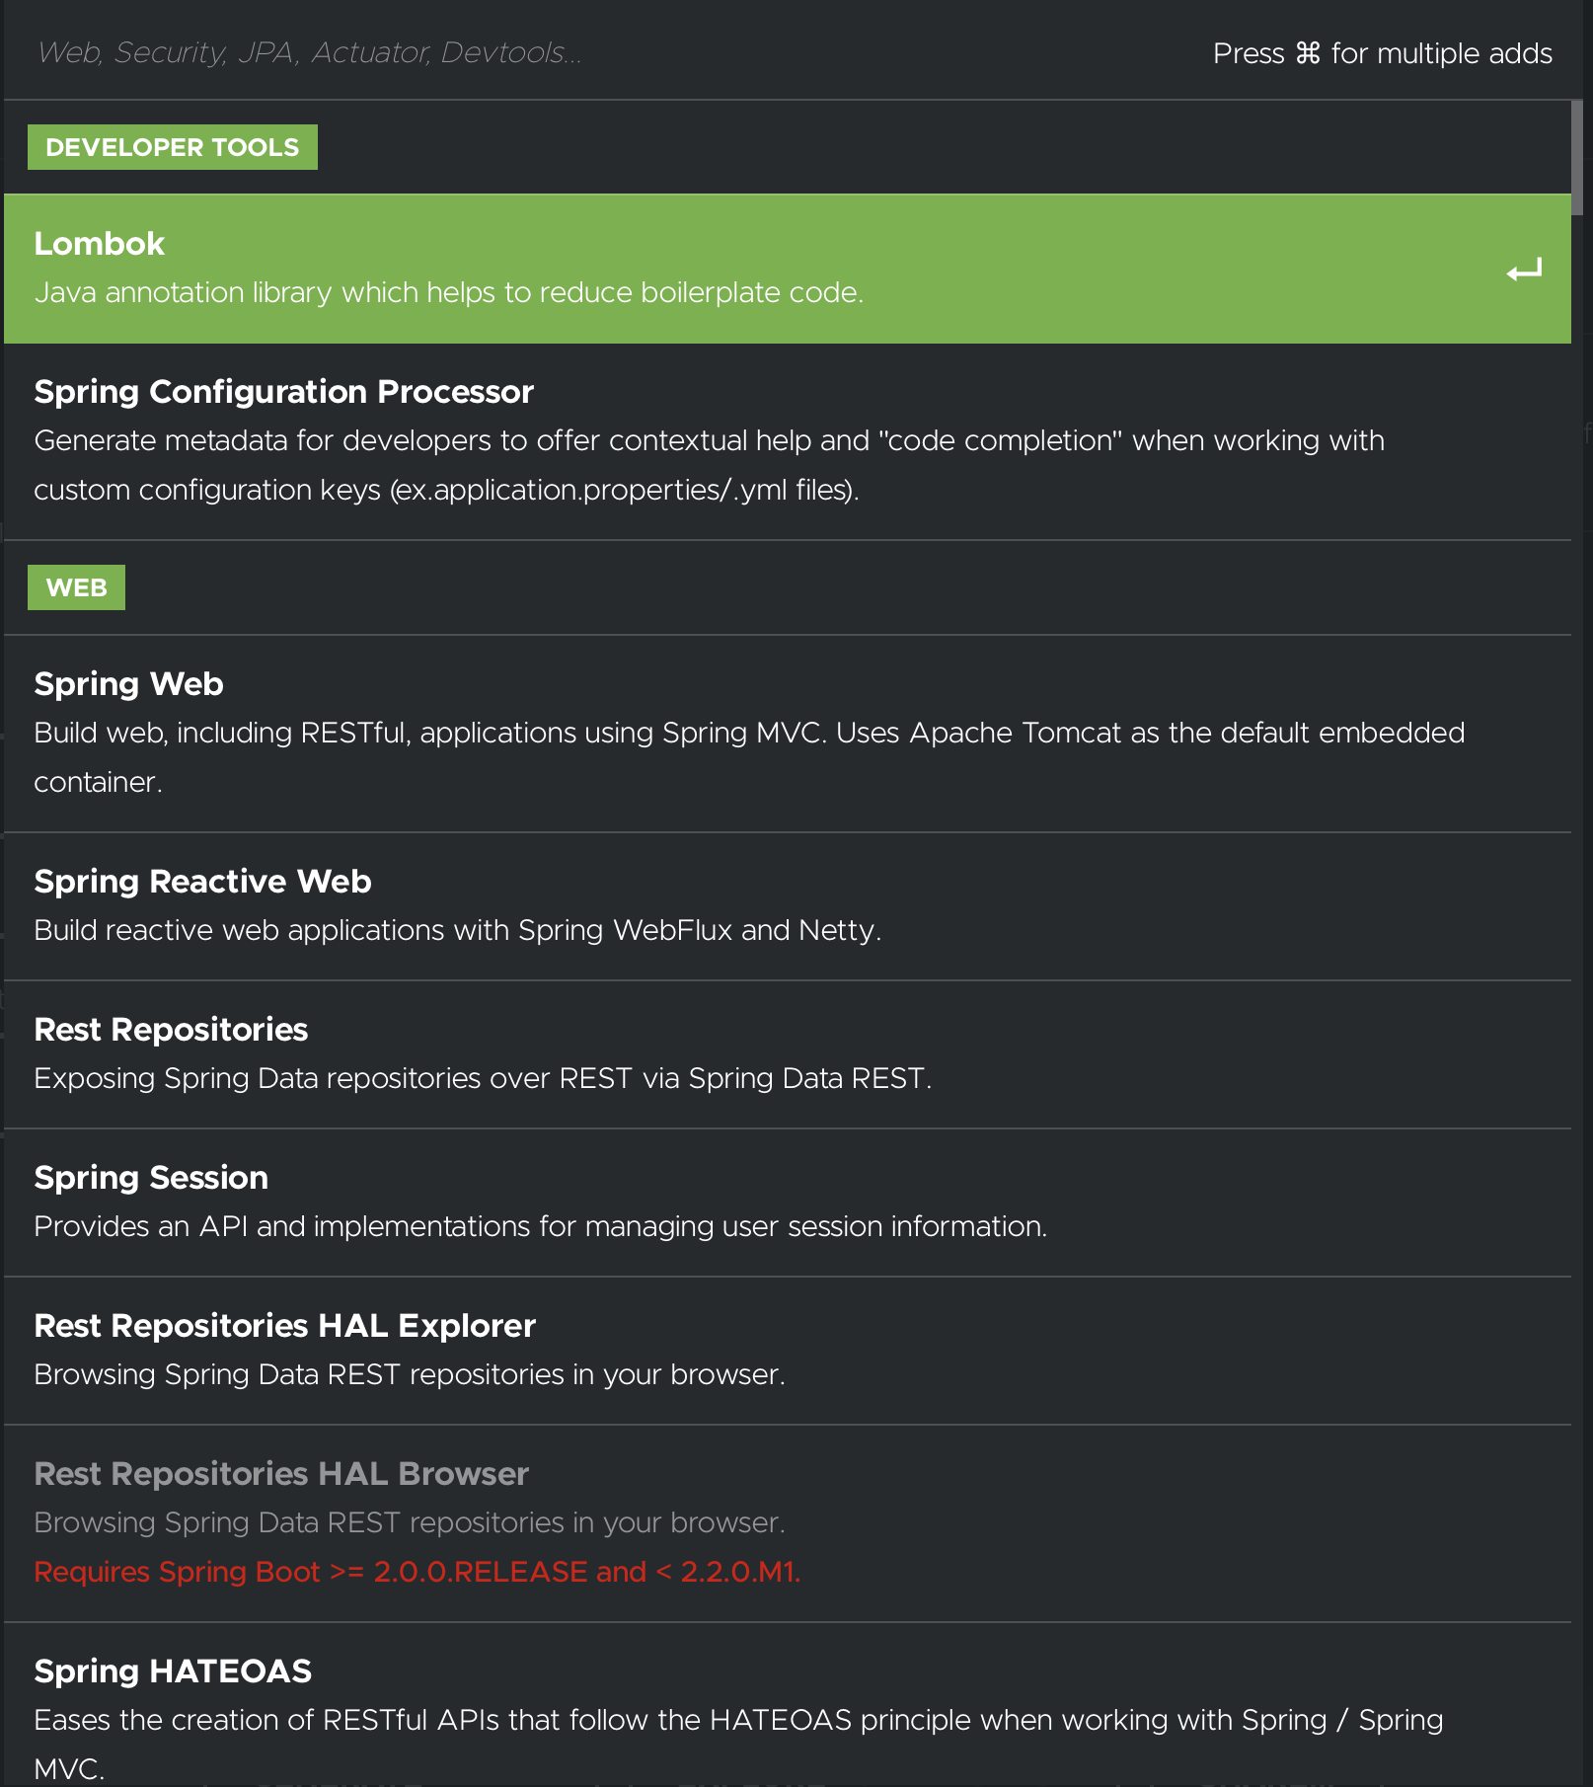
Task: Click 'Provides an API and implementations' description
Action: click(x=540, y=1226)
